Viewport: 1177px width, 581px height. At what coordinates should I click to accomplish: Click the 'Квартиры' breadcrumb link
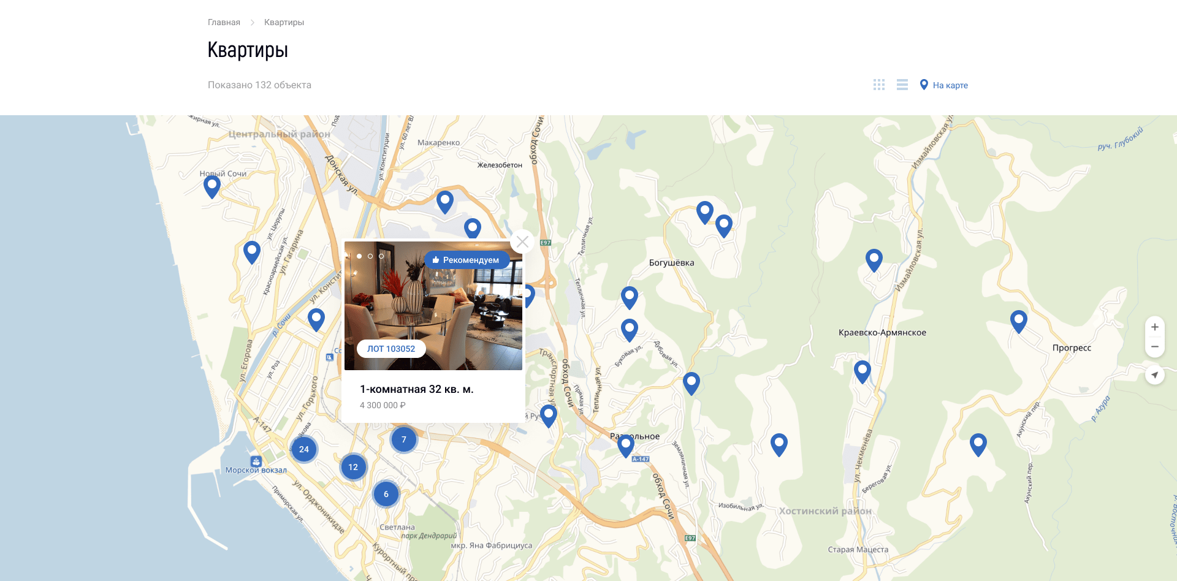point(284,22)
